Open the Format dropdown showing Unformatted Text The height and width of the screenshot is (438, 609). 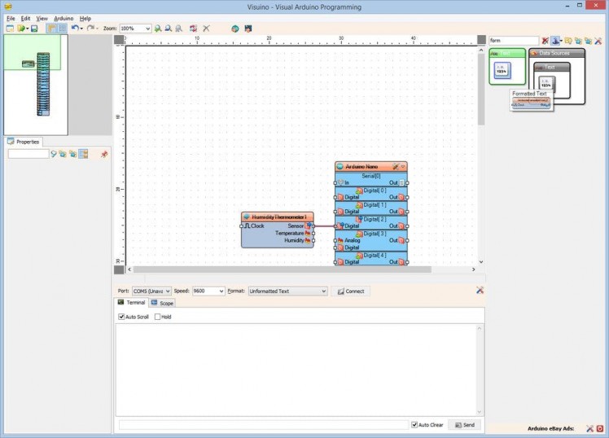tap(323, 291)
